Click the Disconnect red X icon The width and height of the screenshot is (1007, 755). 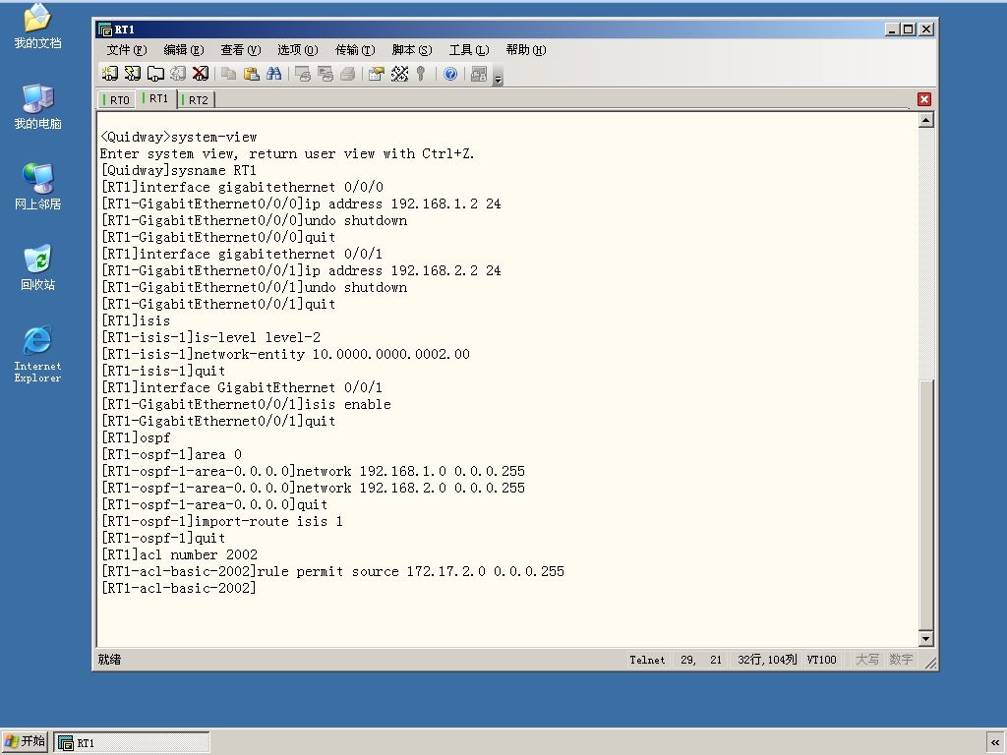pyautogui.click(x=201, y=74)
